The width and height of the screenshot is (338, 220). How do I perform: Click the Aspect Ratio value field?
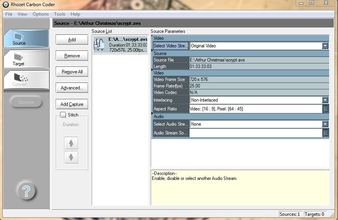pos(256,109)
